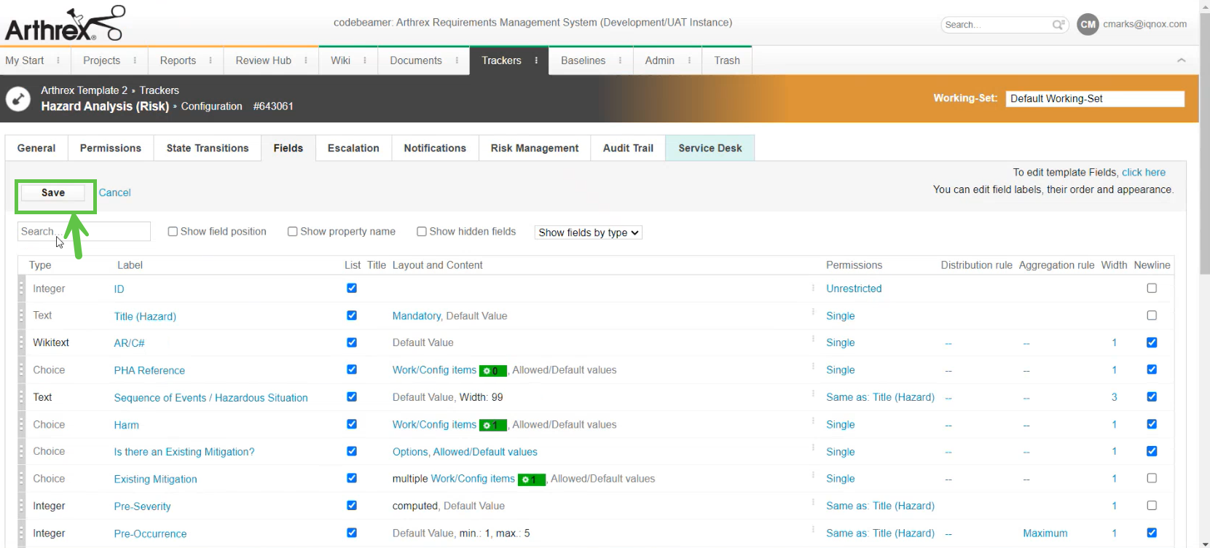Collapse the top navigation bar with chevron
1210x548 pixels.
click(x=1181, y=60)
